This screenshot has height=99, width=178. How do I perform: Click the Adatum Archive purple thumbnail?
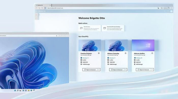tap(143, 45)
